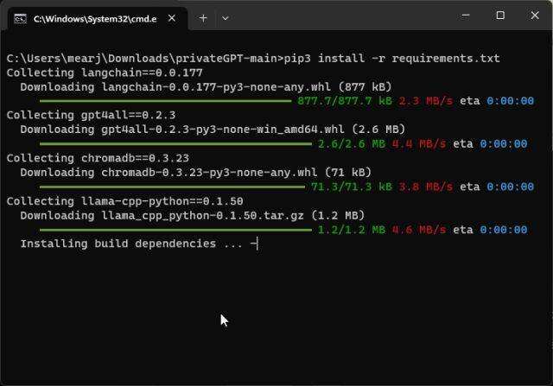This screenshot has width=553, height=386.
Task: Close the terminal window
Action: (x=535, y=16)
